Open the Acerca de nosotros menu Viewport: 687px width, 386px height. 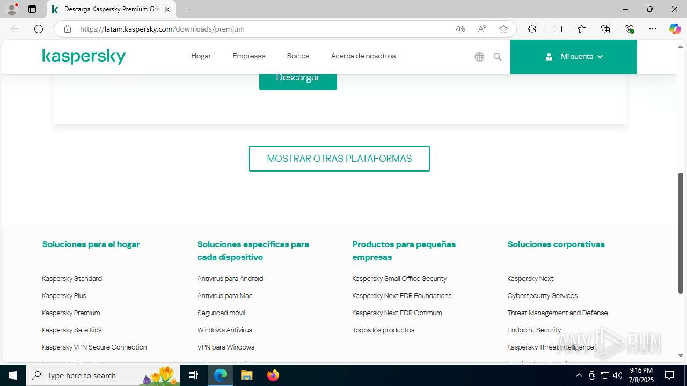pos(363,56)
